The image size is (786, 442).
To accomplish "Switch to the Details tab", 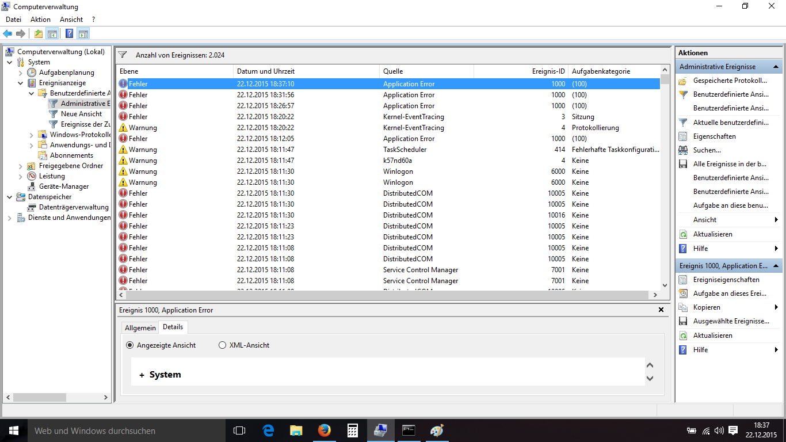I will (x=173, y=327).
